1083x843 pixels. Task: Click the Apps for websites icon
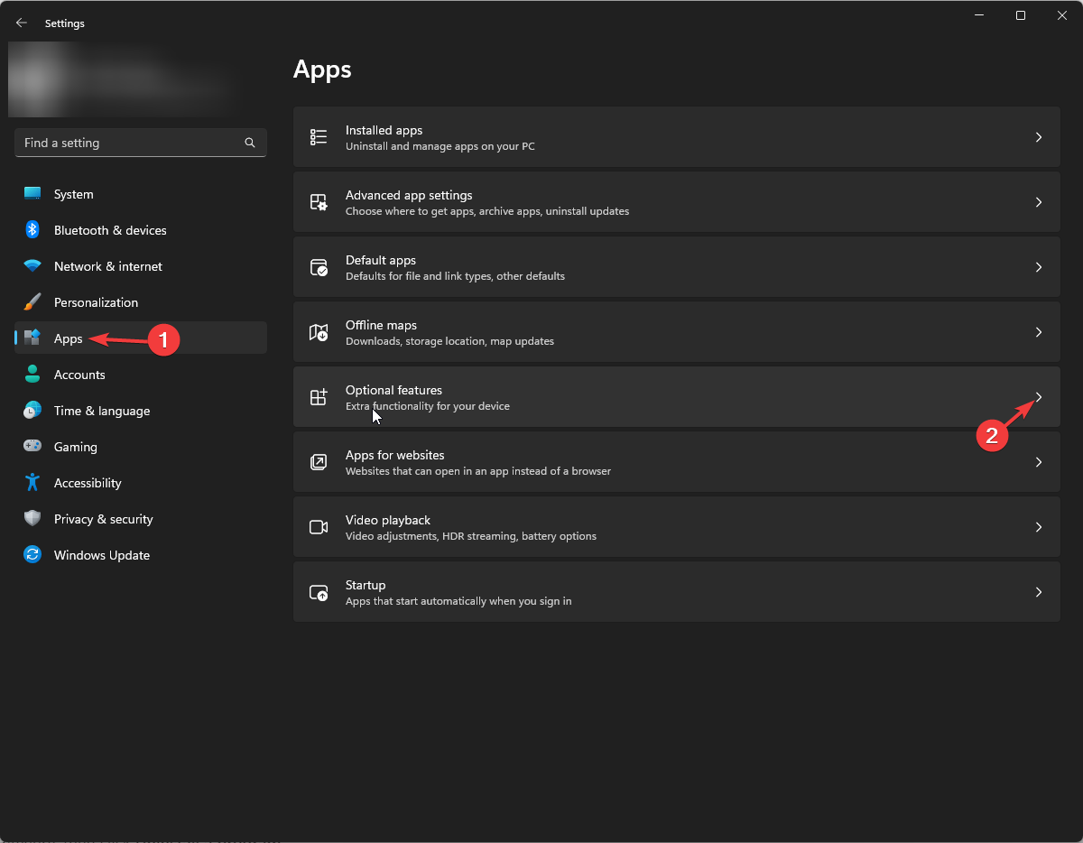coord(319,462)
